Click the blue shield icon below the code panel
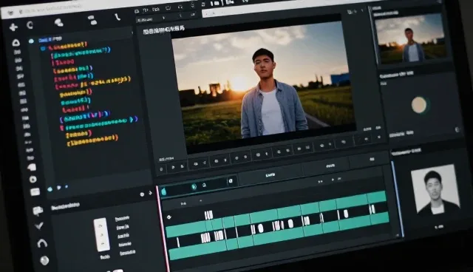 (59, 188)
